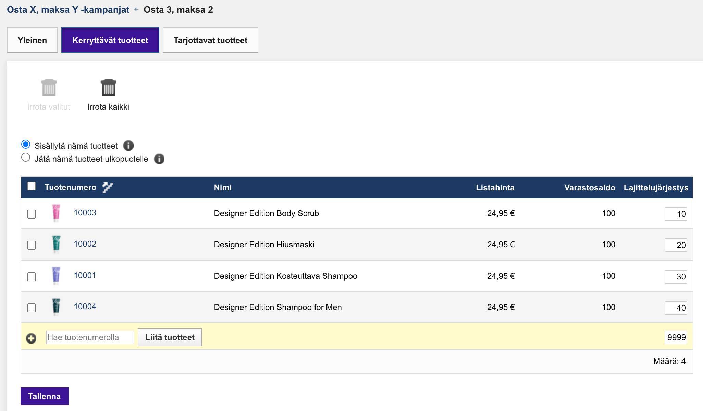Click the Irrota kaikki trash icon
Viewport: 703px width, 411px height.
(108, 88)
